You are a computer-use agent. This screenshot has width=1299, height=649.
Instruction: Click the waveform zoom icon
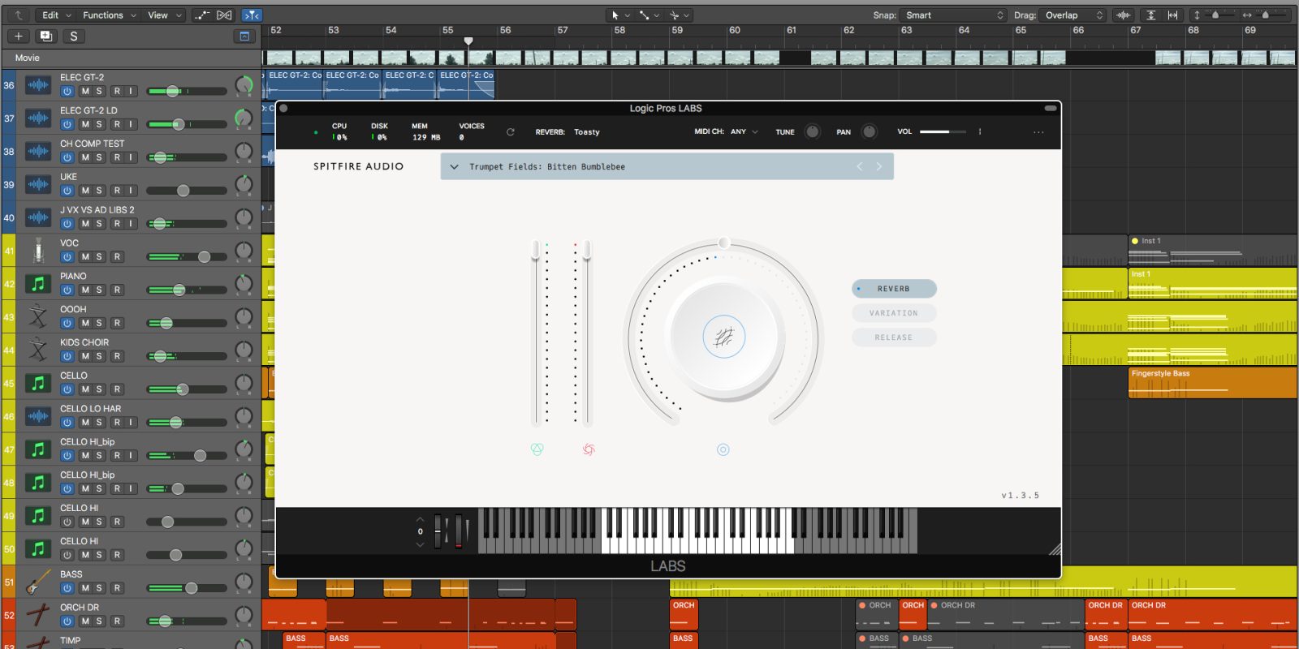click(1123, 15)
